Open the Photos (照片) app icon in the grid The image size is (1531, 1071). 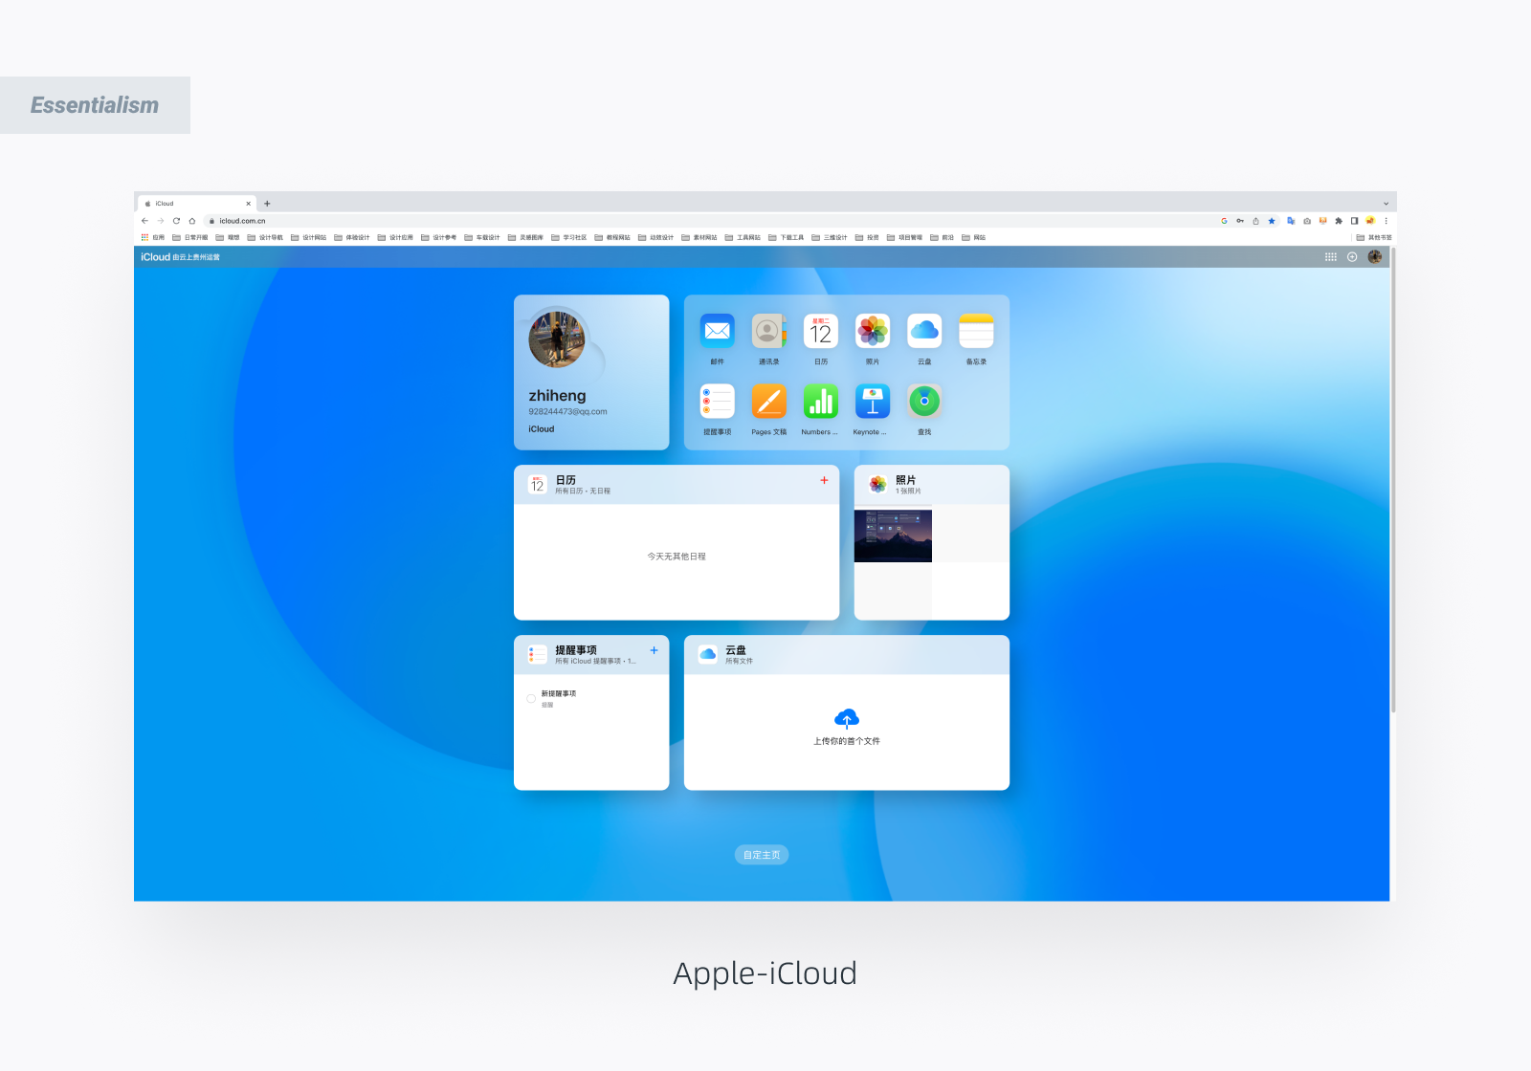tap(873, 331)
